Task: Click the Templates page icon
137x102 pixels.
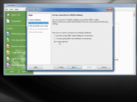Action: pos(8,21)
